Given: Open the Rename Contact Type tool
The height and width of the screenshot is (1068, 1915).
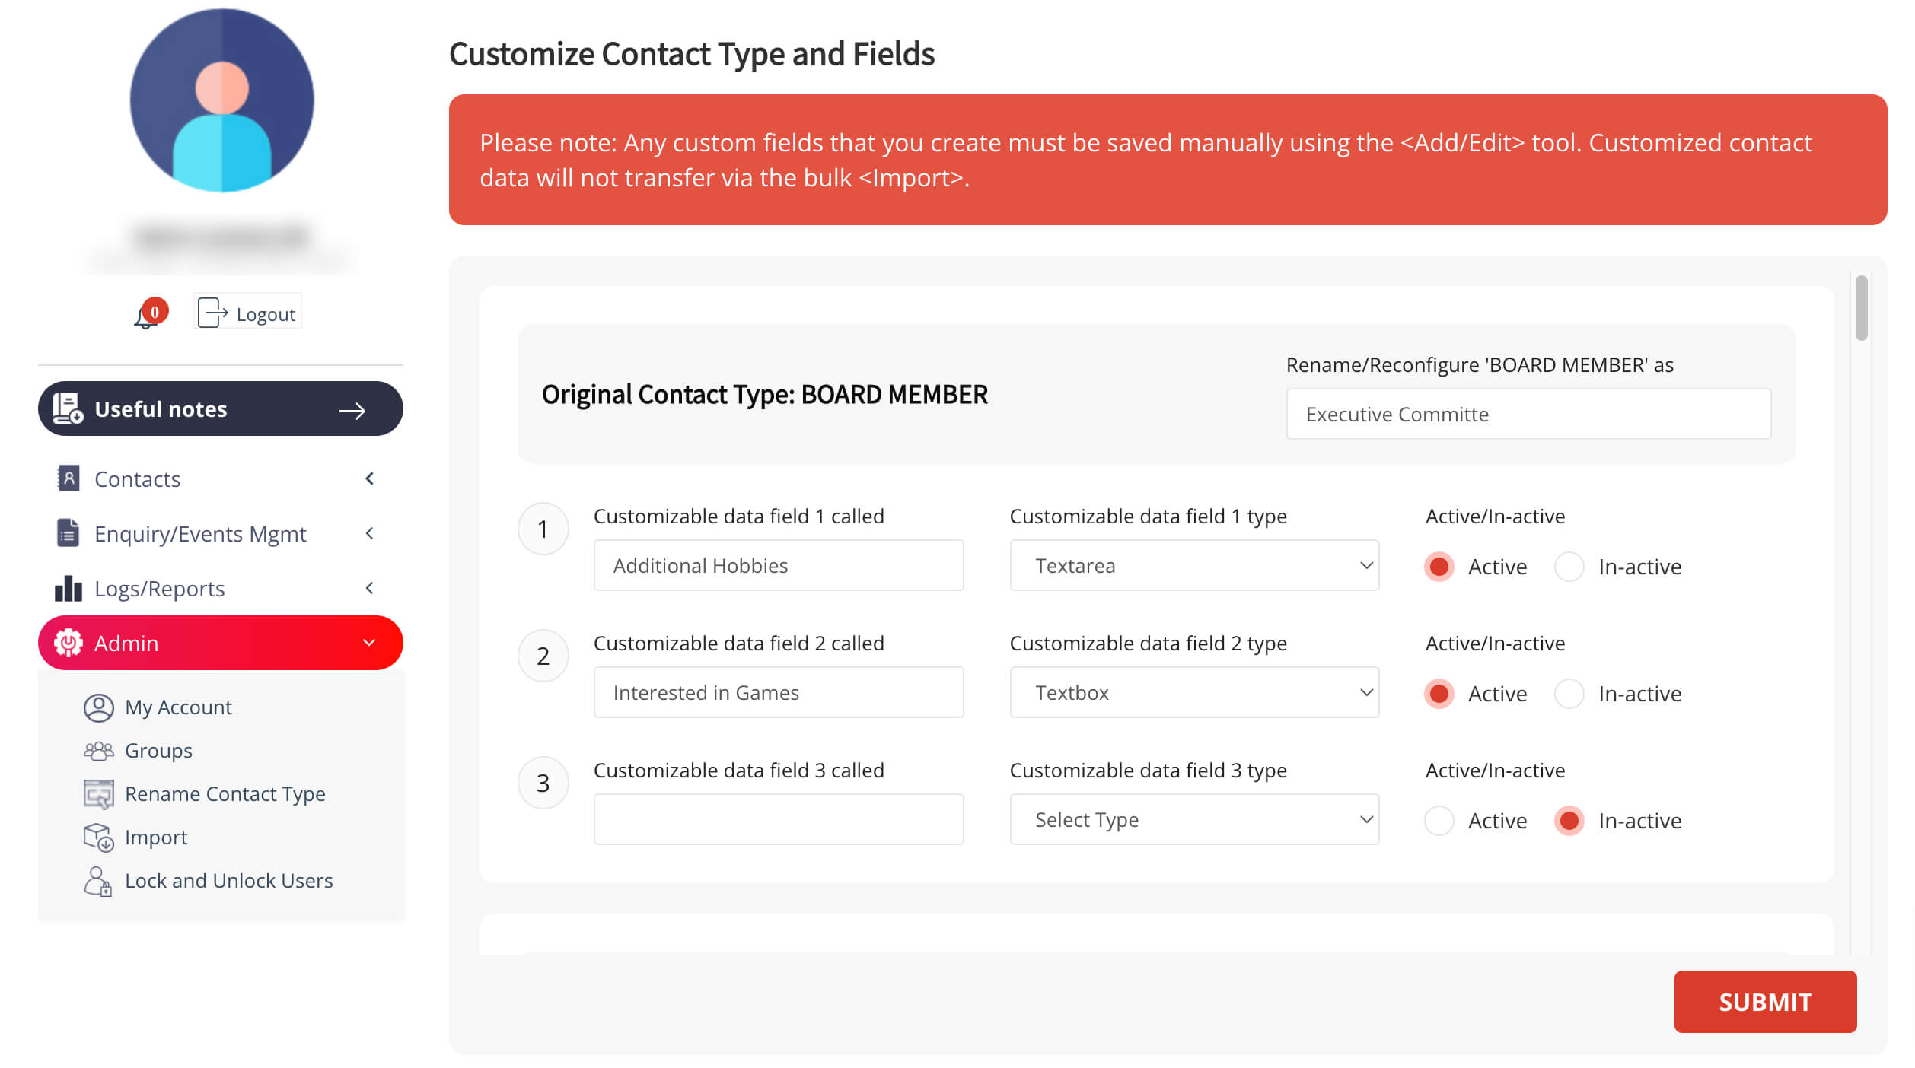Looking at the screenshot, I should click(98, 793).
